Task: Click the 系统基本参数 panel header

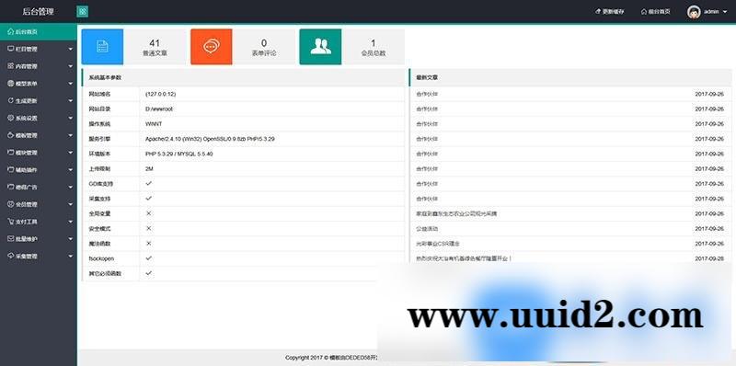Action: (243, 77)
